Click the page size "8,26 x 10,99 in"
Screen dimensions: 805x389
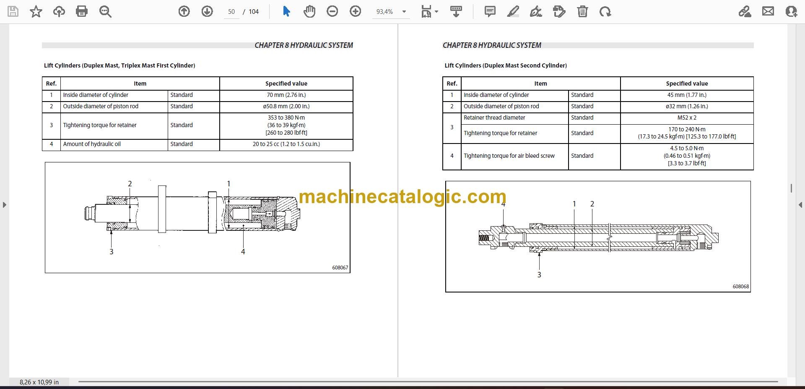point(39,382)
